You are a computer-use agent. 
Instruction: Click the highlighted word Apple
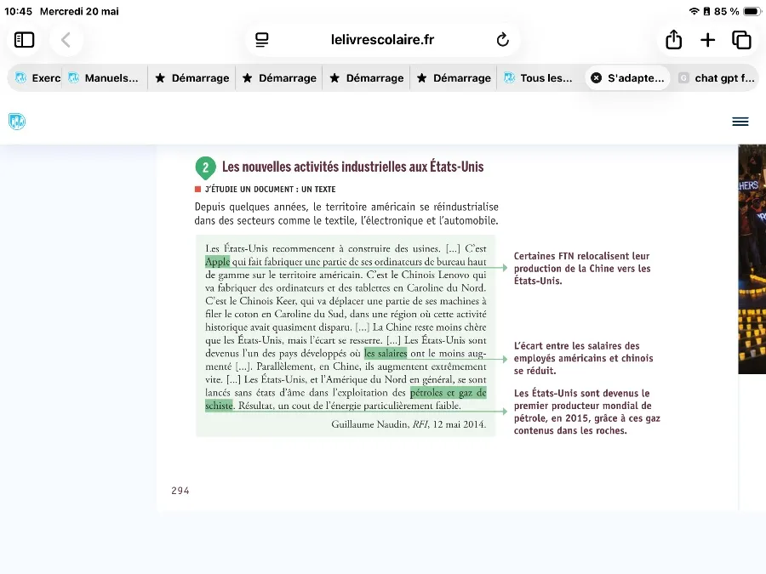pos(217,262)
